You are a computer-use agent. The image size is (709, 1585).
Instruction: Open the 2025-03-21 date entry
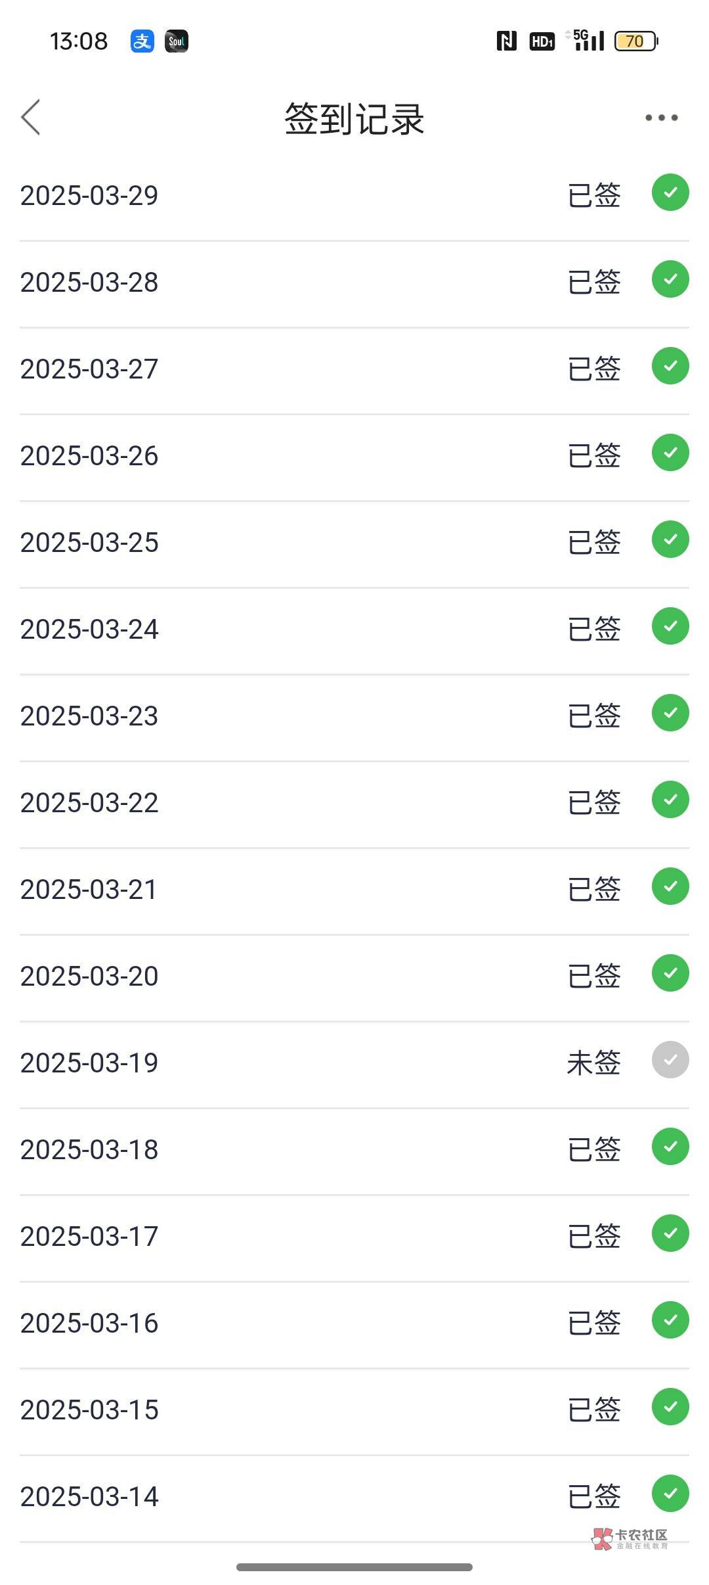[89, 890]
